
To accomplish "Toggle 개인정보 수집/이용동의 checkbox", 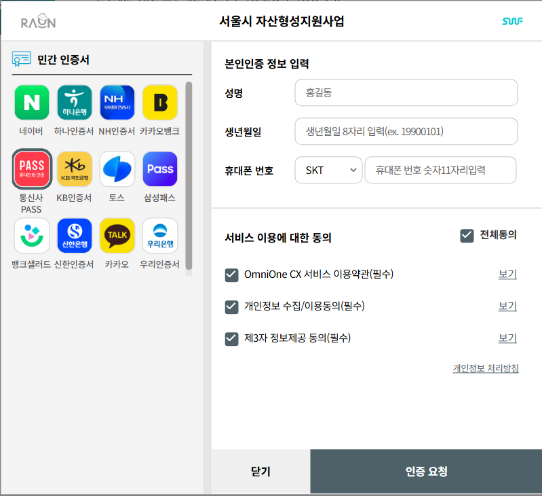I will click(x=231, y=307).
